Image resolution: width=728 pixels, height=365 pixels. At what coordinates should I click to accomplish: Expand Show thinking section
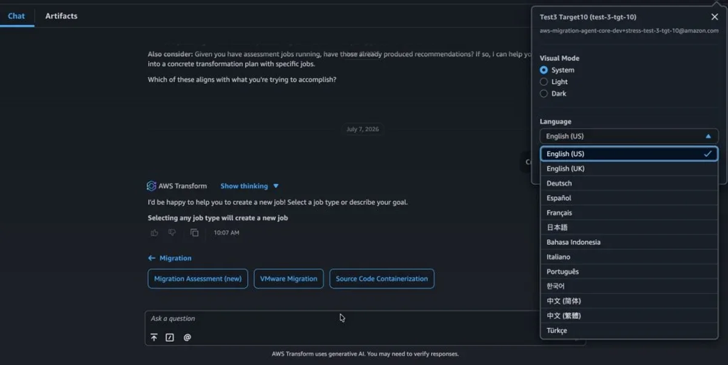(249, 186)
